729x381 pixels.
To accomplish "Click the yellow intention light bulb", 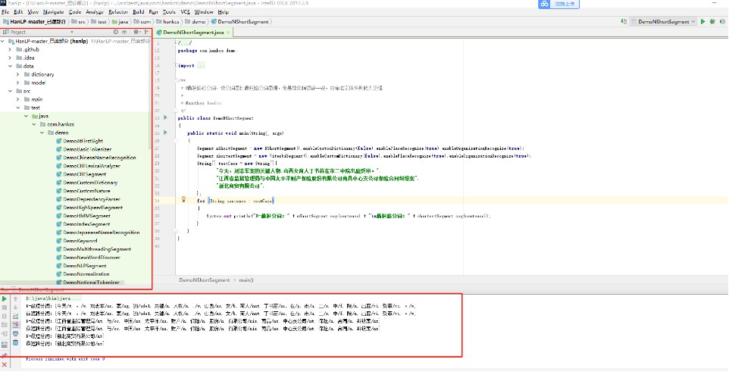I will pyautogui.click(x=183, y=199).
